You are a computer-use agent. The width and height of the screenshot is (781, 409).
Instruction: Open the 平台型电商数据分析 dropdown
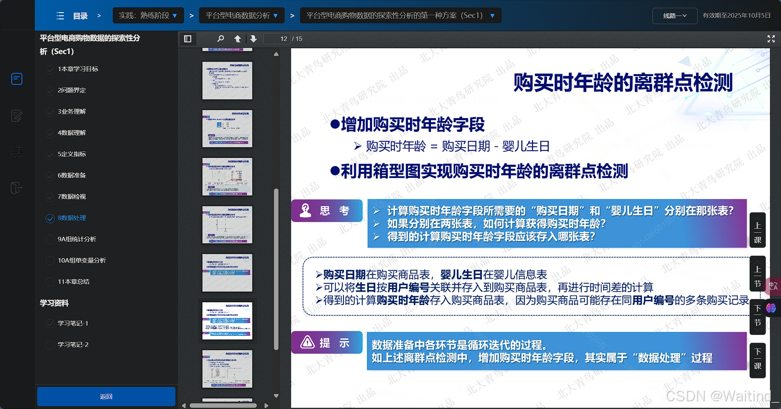[x=242, y=16]
